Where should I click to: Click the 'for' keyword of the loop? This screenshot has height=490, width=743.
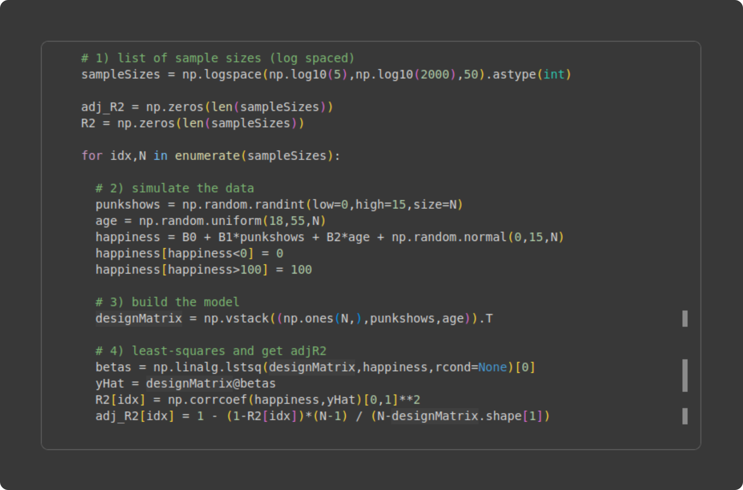pyautogui.click(x=92, y=155)
